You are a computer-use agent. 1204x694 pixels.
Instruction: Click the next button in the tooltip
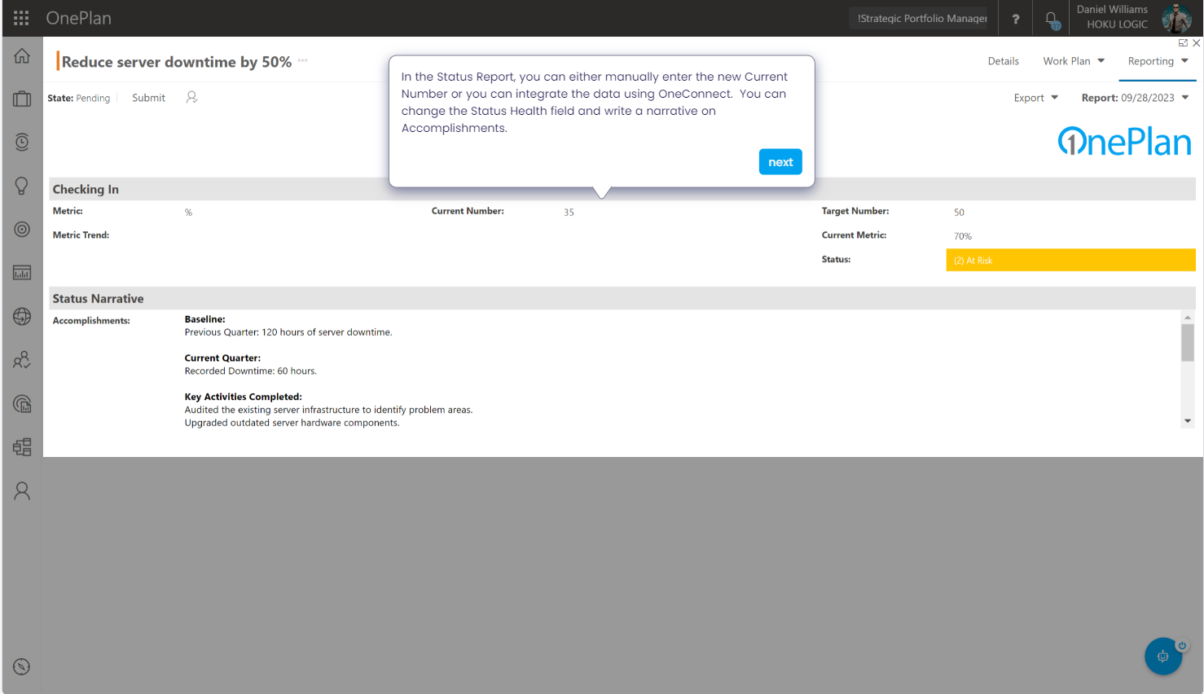coord(780,162)
